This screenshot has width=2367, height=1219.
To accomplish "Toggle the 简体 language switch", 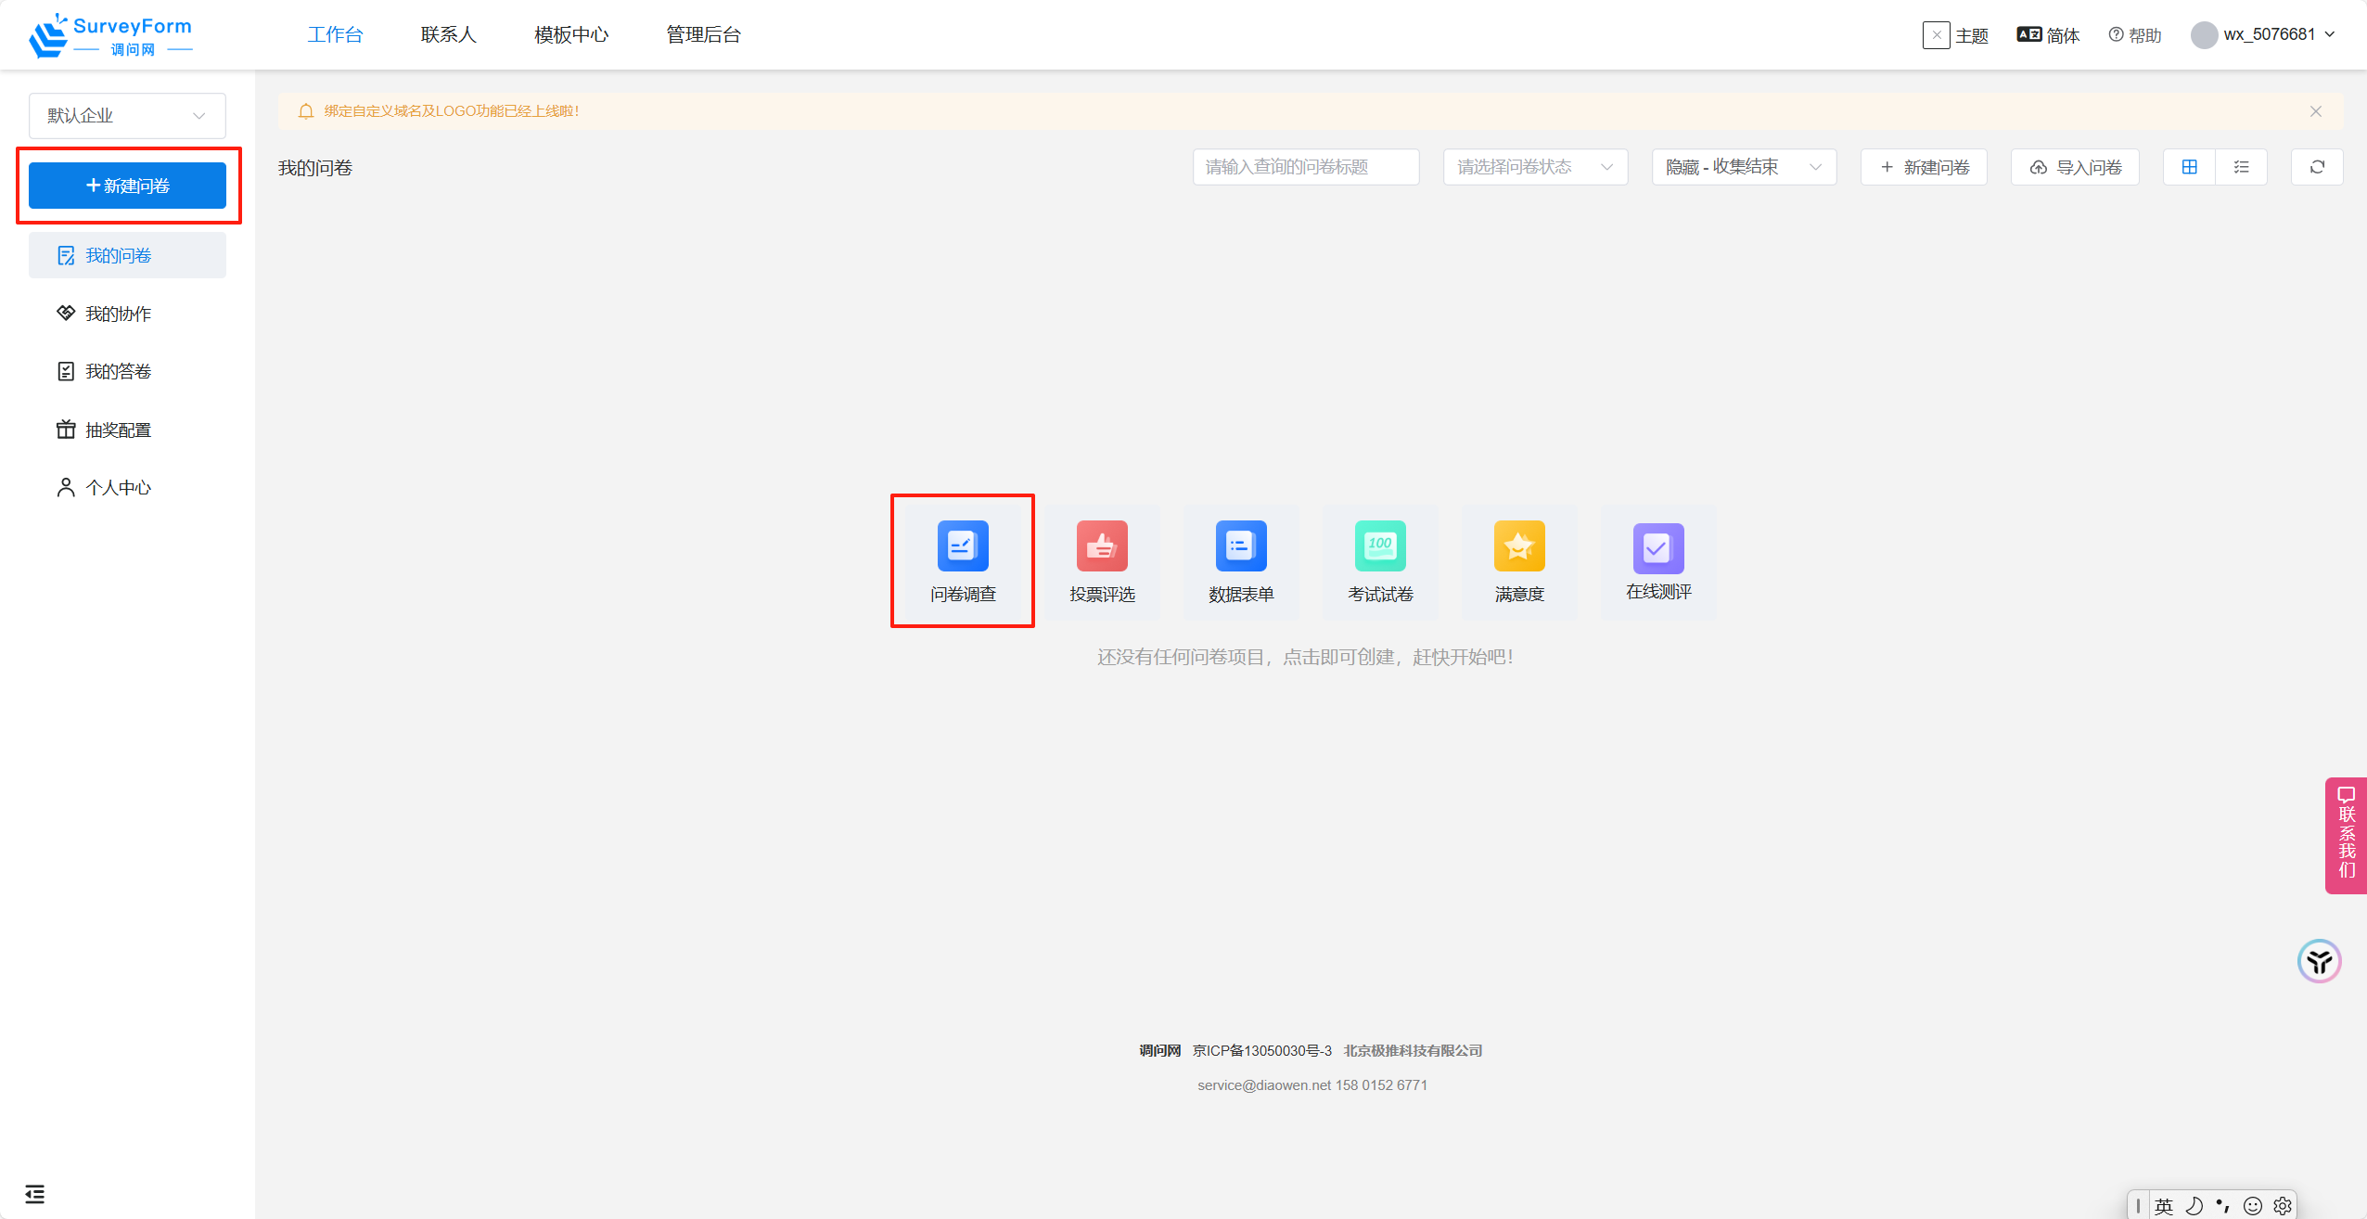I will pos(2048,35).
